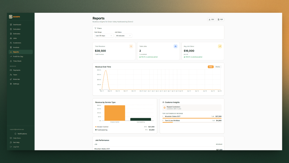Click Mountain States DOT job performance row

(158, 149)
